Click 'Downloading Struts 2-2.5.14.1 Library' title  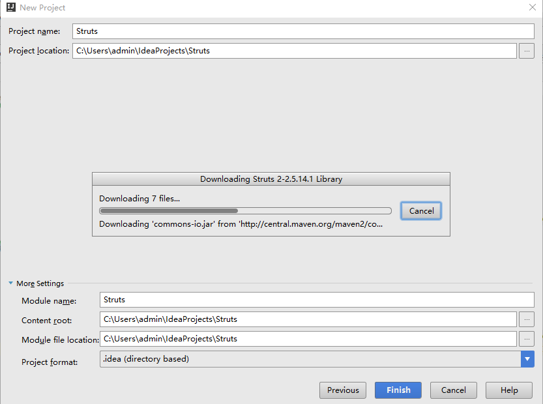[271, 179]
